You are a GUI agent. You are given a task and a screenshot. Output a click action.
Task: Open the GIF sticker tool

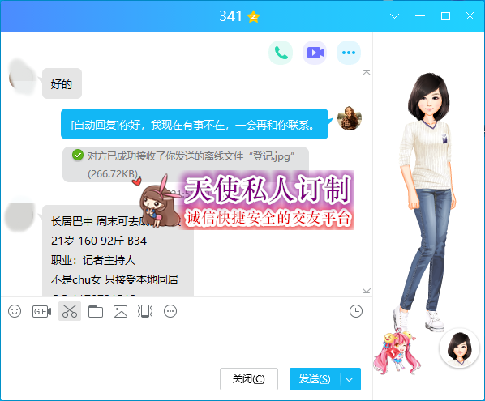[41, 311]
